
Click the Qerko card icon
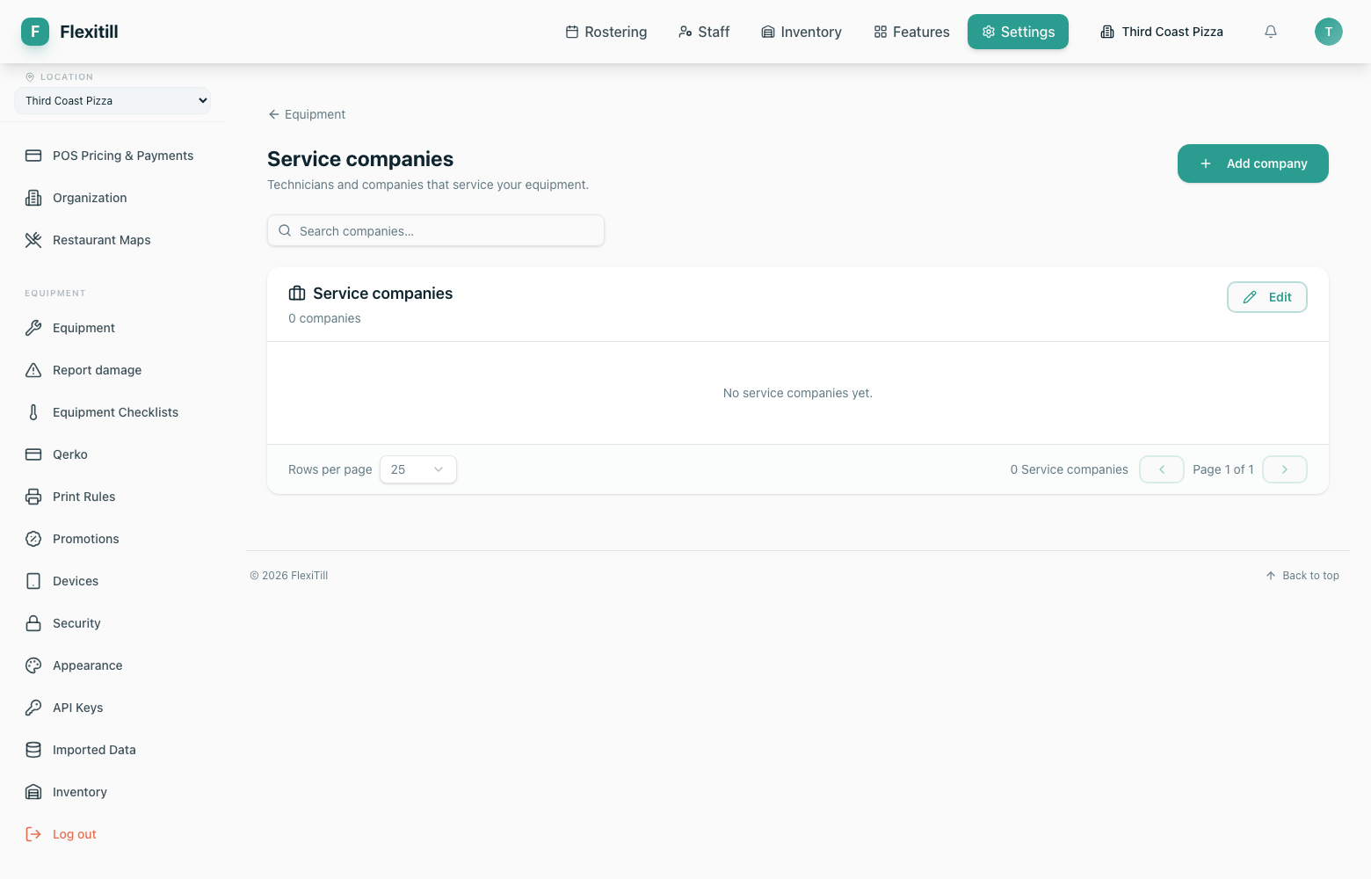coord(33,454)
